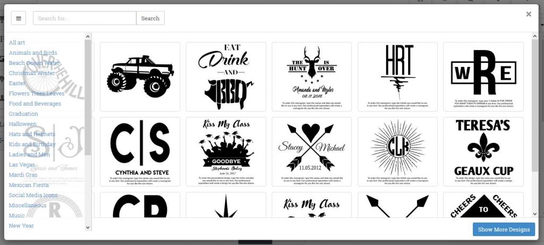
Task: Select the Miscellaneous category
Action: 28,205
